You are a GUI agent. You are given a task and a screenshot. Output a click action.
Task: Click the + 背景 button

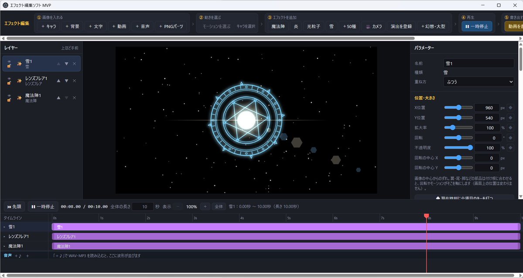click(x=72, y=26)
